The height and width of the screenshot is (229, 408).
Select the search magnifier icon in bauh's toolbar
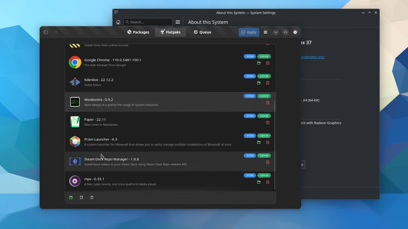[56, 32]
